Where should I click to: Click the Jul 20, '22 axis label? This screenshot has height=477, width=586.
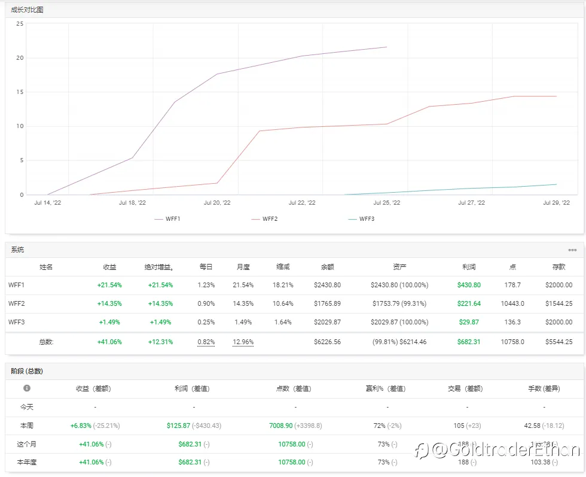217,203
